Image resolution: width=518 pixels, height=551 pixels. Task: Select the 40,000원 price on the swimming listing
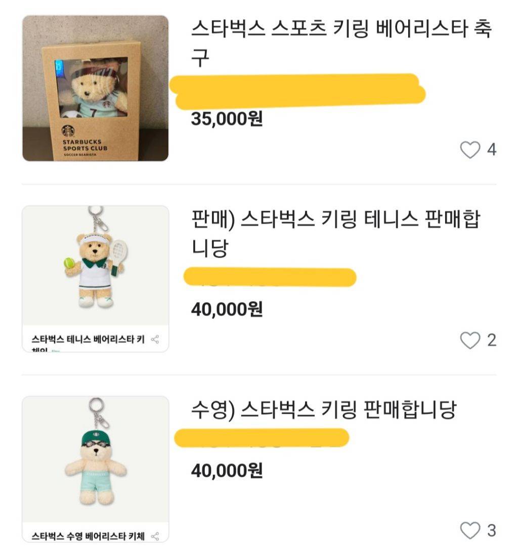pyautogui.click(x=227, y=471)
